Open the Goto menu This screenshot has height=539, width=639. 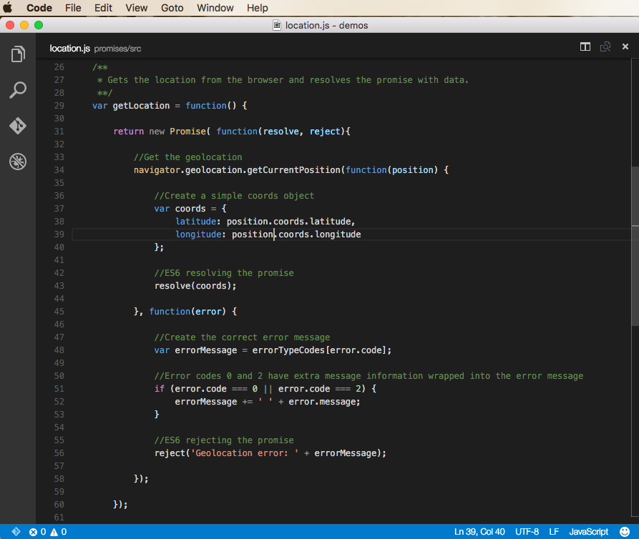pyautogui.click(x=172, y=8)
